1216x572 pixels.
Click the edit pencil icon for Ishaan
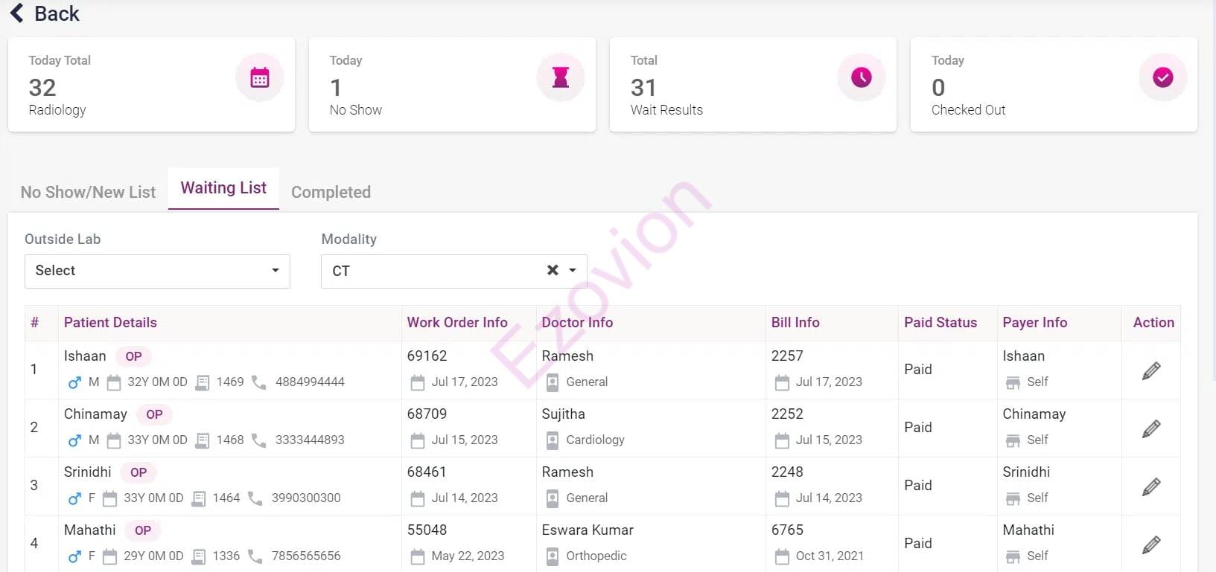click(1151, 370)
